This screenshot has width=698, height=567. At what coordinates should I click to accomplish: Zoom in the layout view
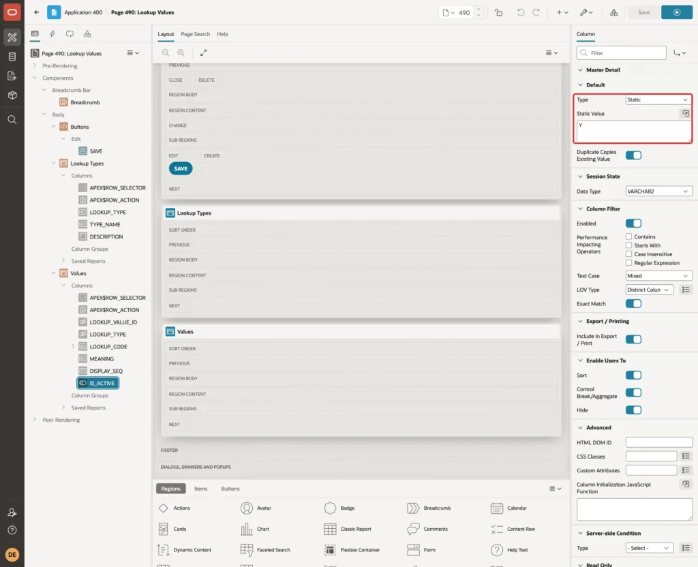tap(181, 53)
